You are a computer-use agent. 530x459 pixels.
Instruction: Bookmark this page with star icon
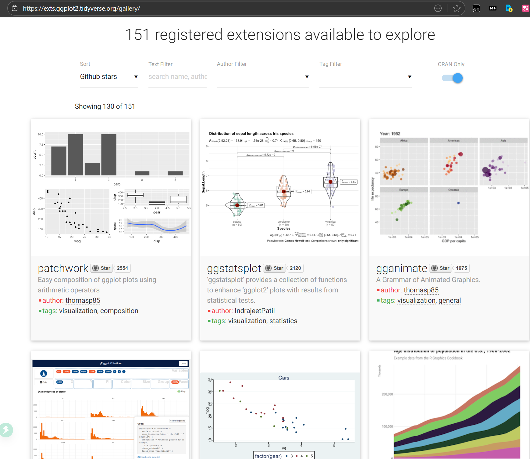(457, 8)
